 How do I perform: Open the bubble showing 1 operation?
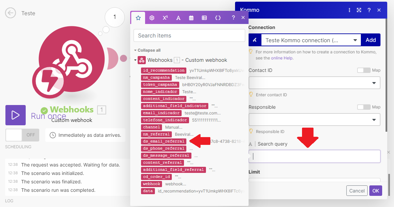click(115, 17)
